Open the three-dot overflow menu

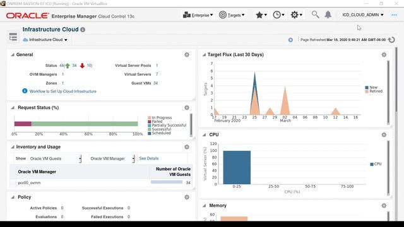tap(394, 15)
